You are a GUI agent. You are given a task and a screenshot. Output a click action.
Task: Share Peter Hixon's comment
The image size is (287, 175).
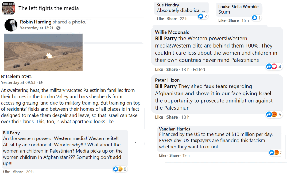[x=172, y=117]
